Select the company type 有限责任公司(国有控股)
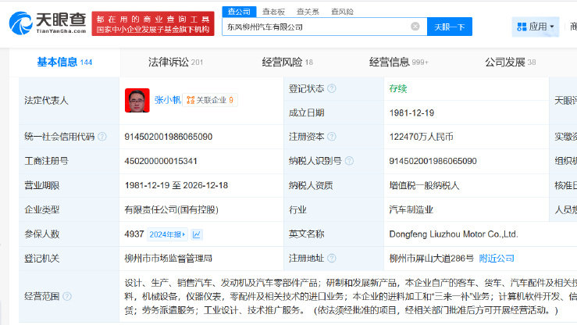 pos(172,210)
